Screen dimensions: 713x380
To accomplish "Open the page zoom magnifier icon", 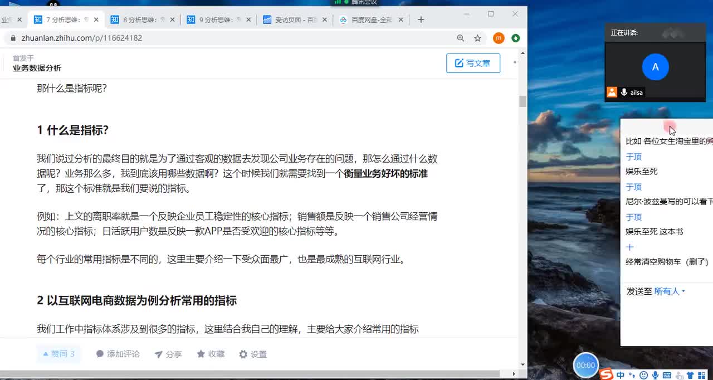I will (x=461, y=38).
